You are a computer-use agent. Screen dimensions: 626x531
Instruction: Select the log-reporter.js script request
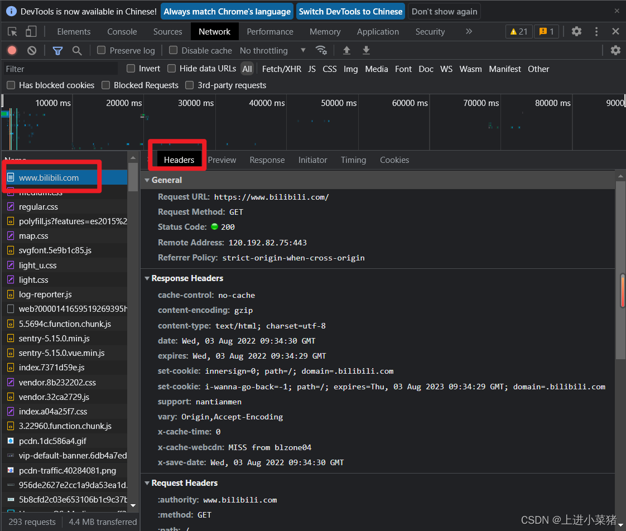point(64,295)
